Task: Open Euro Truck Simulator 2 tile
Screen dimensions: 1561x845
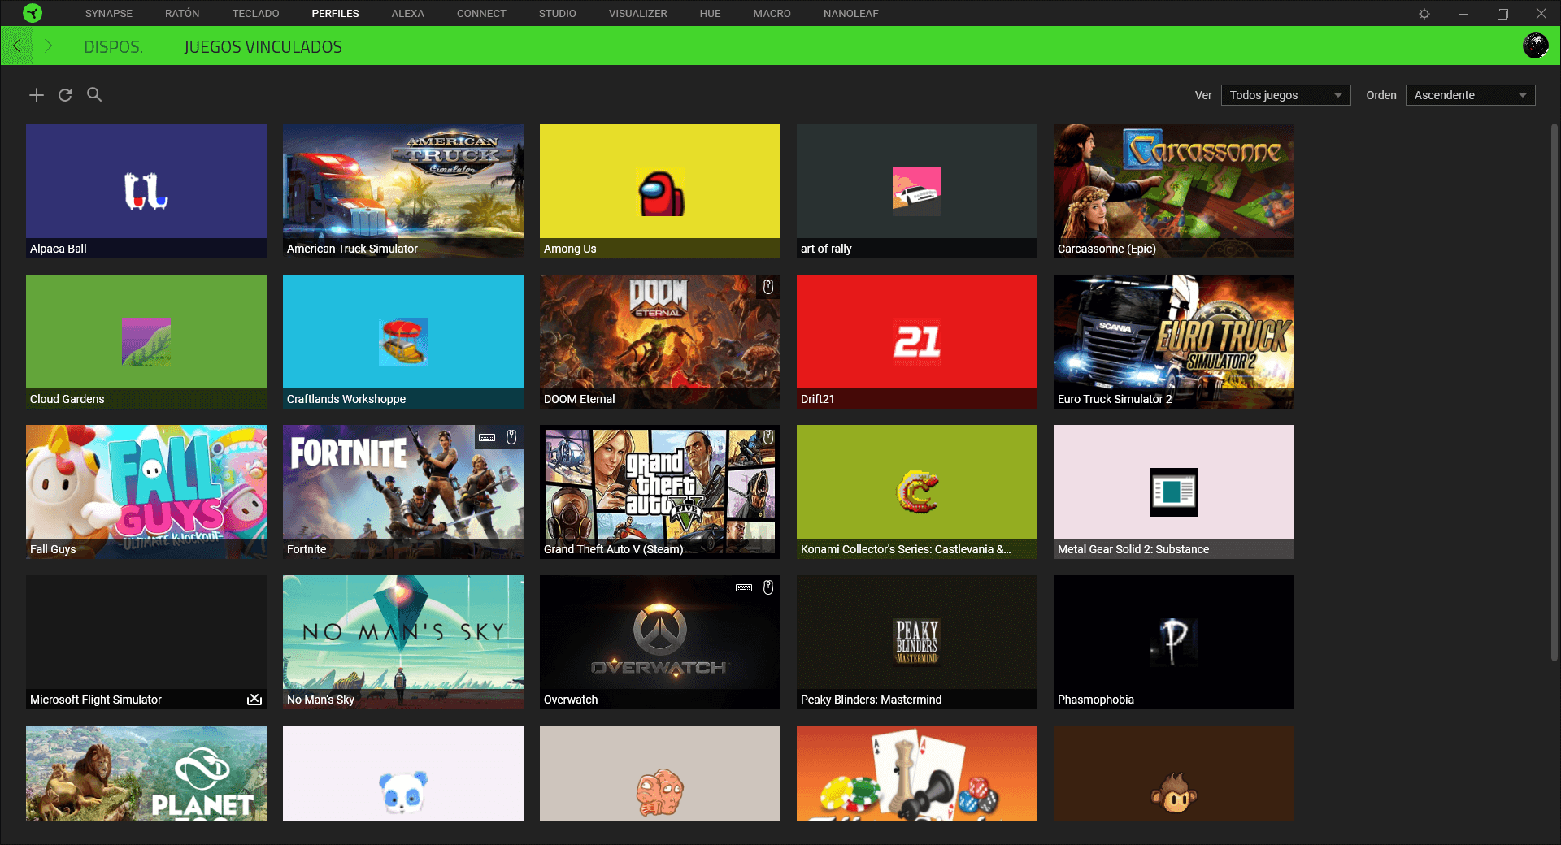Action: pos(1174,342)
